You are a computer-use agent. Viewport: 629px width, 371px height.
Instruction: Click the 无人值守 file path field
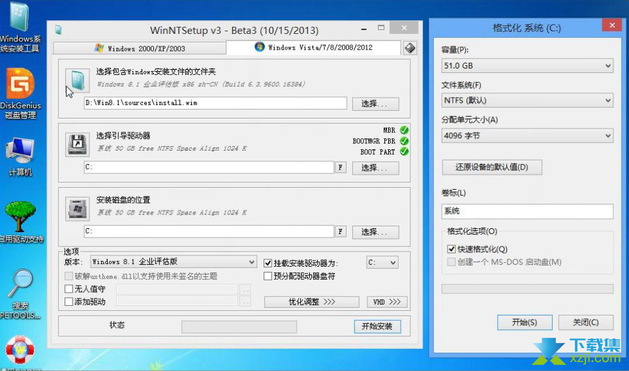click(x=177, y=289)
